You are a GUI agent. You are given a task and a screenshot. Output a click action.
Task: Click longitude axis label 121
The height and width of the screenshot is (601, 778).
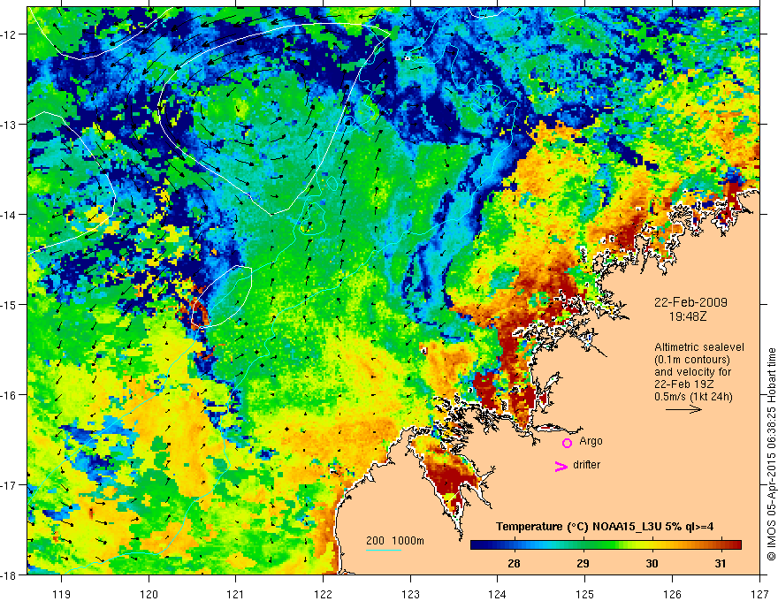point(236,594)
